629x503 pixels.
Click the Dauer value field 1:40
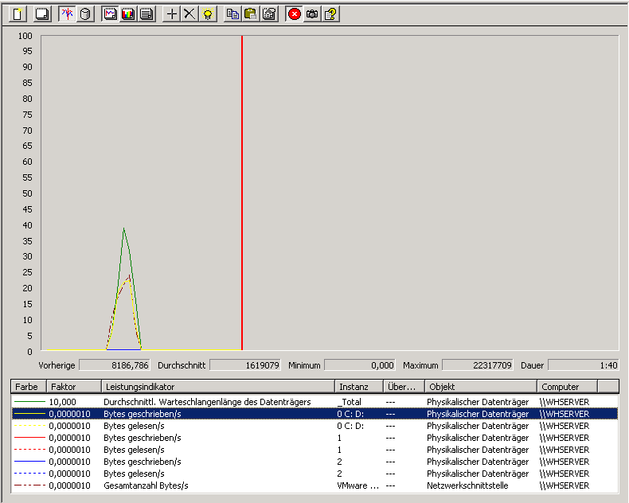[584, 365]
